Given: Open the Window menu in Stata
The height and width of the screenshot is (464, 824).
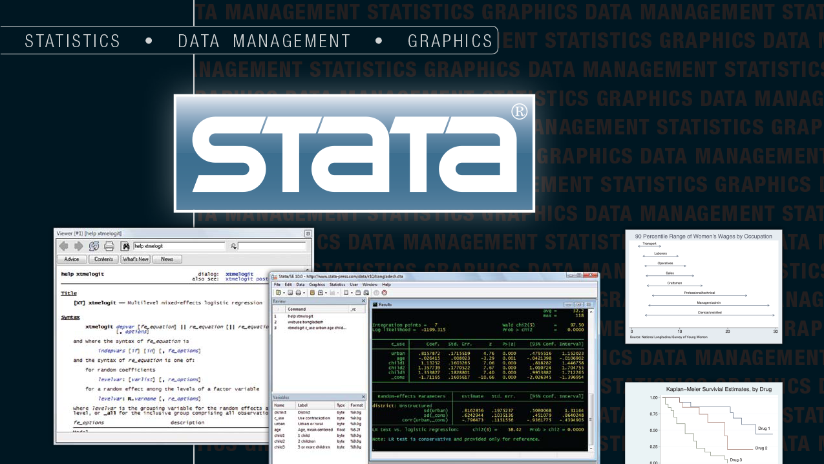Looking at the screenshot, I should pyautogui.click(x=370, y=284).
